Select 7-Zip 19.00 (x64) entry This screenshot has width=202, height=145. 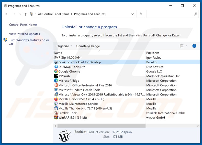pos(127,57)
